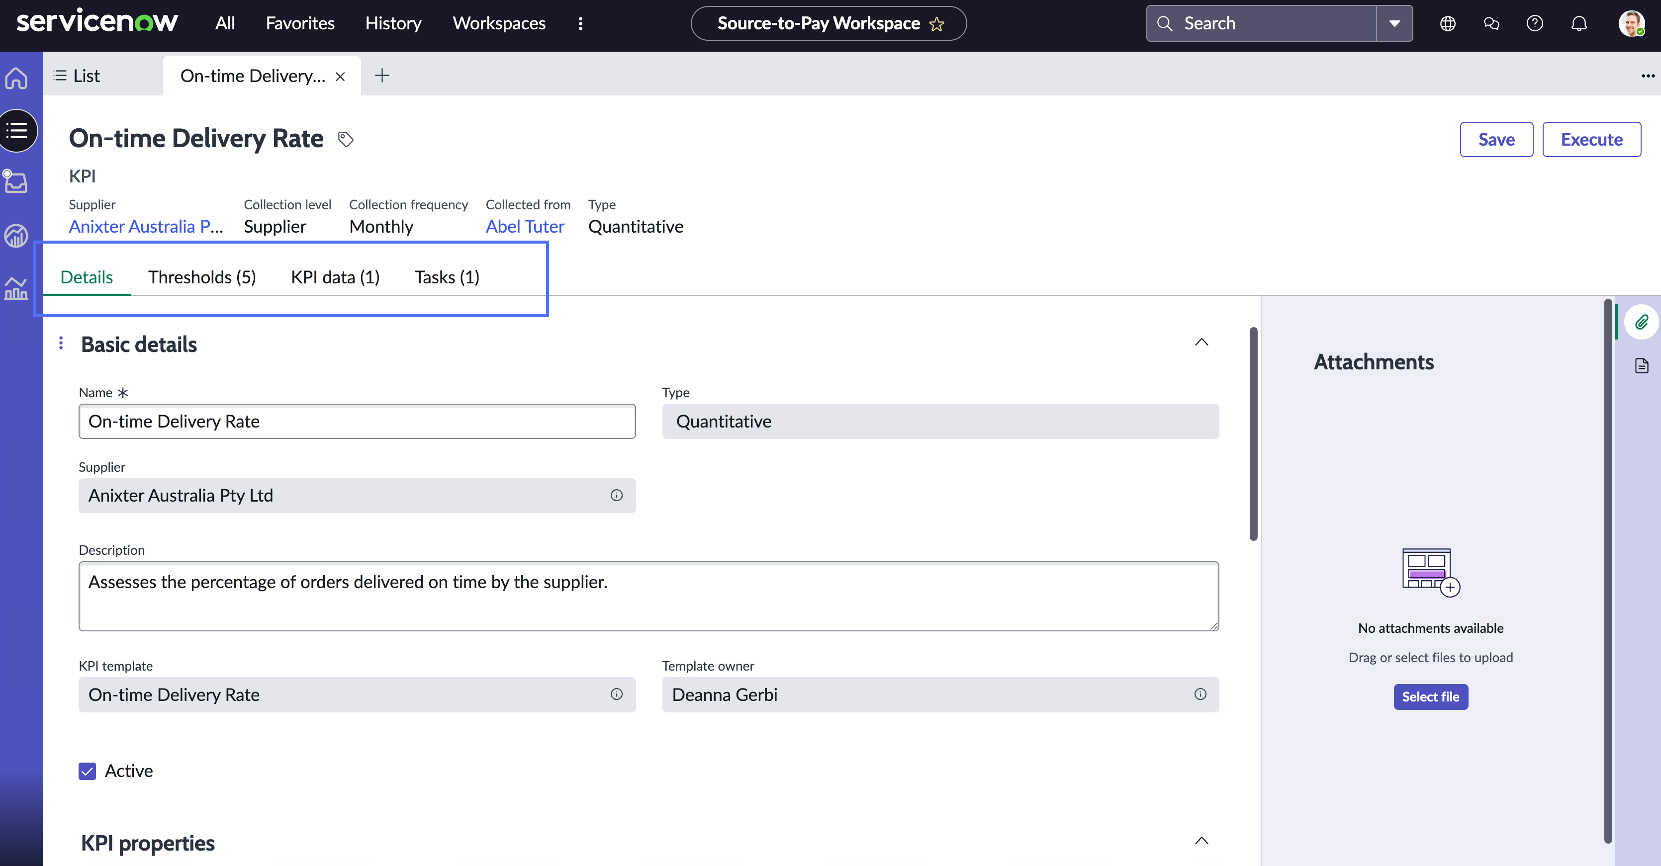Open the search scope dropdown arrow
This screenshot has width=1661, height=866.
pos(1394,24)
